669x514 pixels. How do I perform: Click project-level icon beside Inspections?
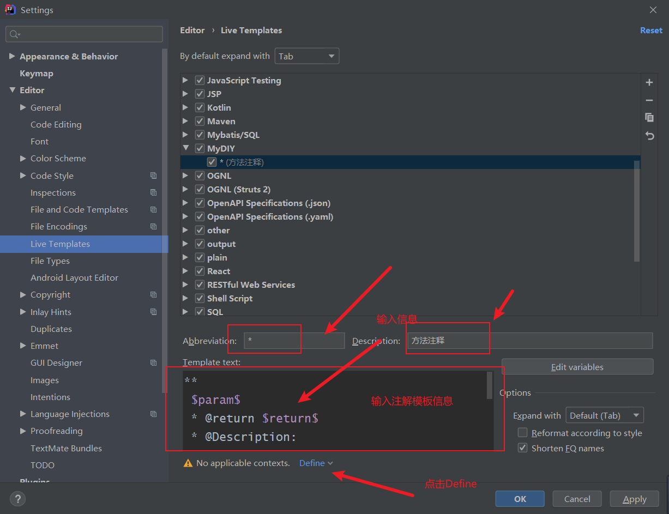[153, 192]
